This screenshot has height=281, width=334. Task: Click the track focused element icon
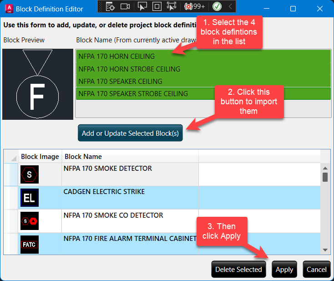(x=171, y=7)
